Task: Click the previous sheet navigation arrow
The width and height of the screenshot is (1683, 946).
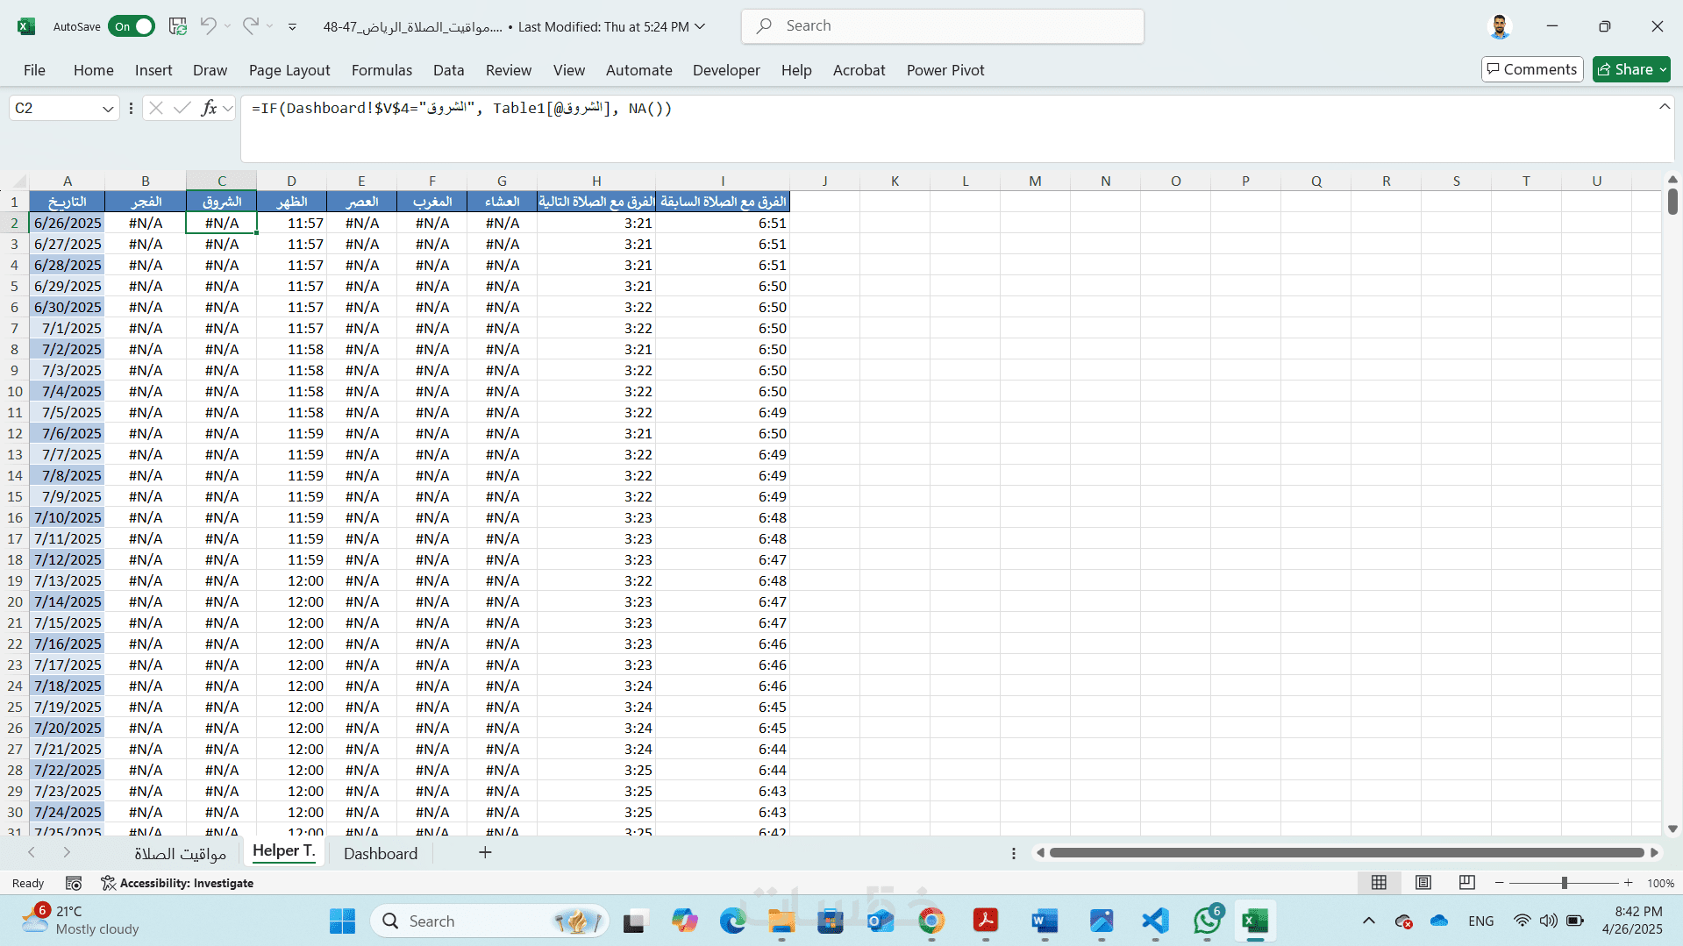Action: coord(32,852)
